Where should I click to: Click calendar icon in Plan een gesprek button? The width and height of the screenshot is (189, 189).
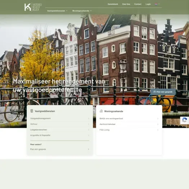coord(154,92)
